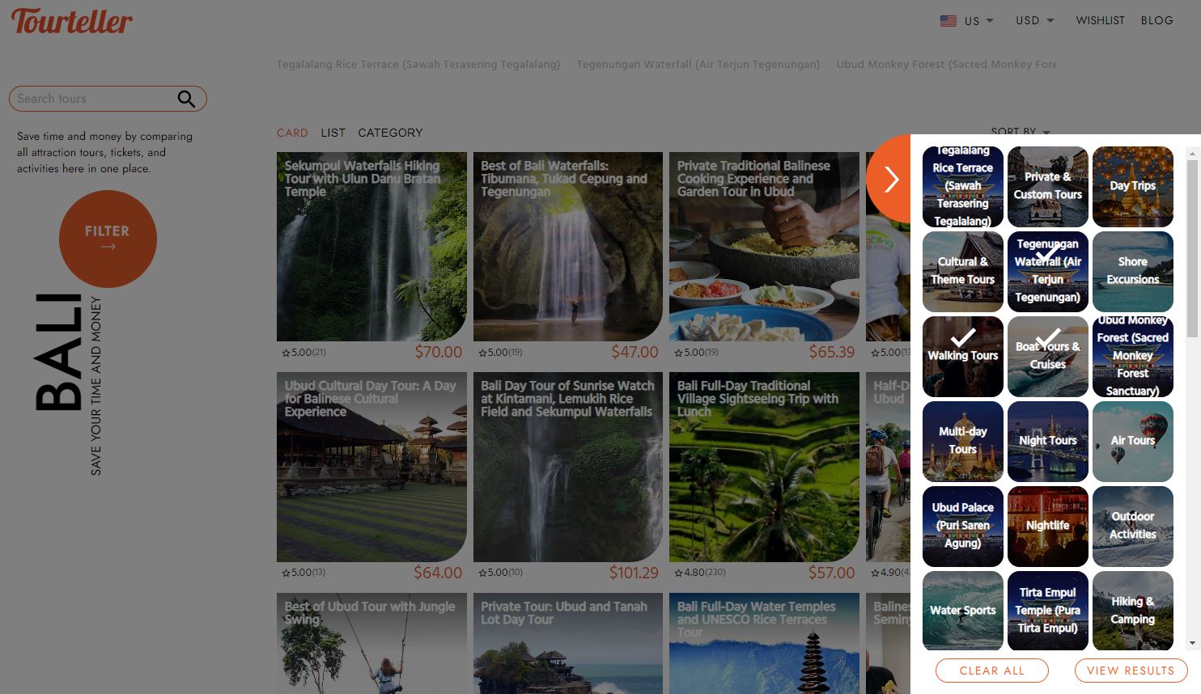1201x694 pixels.
Task: Open the Ubud Cultural Day Tour card
Action: click(x=371, y=467)
